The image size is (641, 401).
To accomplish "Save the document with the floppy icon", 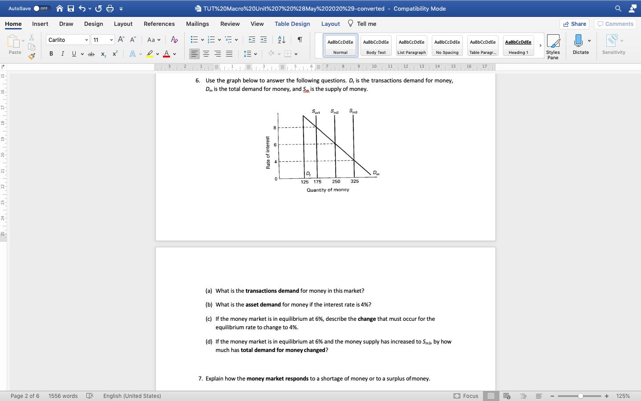I will click(71, 8).
